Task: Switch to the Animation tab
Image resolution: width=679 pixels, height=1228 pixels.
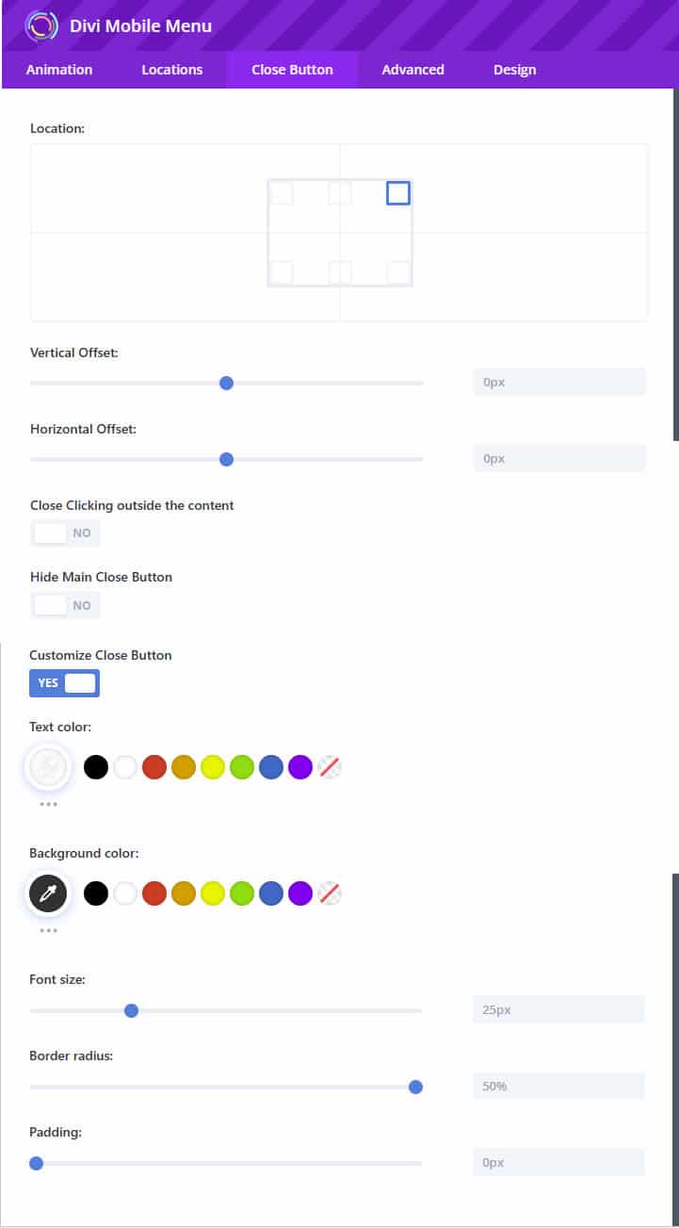Action: 59,70
